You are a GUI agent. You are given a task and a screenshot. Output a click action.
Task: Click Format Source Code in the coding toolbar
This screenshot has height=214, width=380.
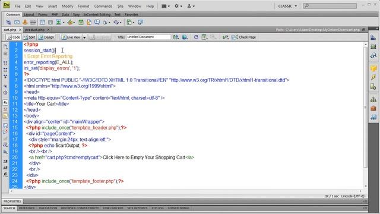[5, 175]
